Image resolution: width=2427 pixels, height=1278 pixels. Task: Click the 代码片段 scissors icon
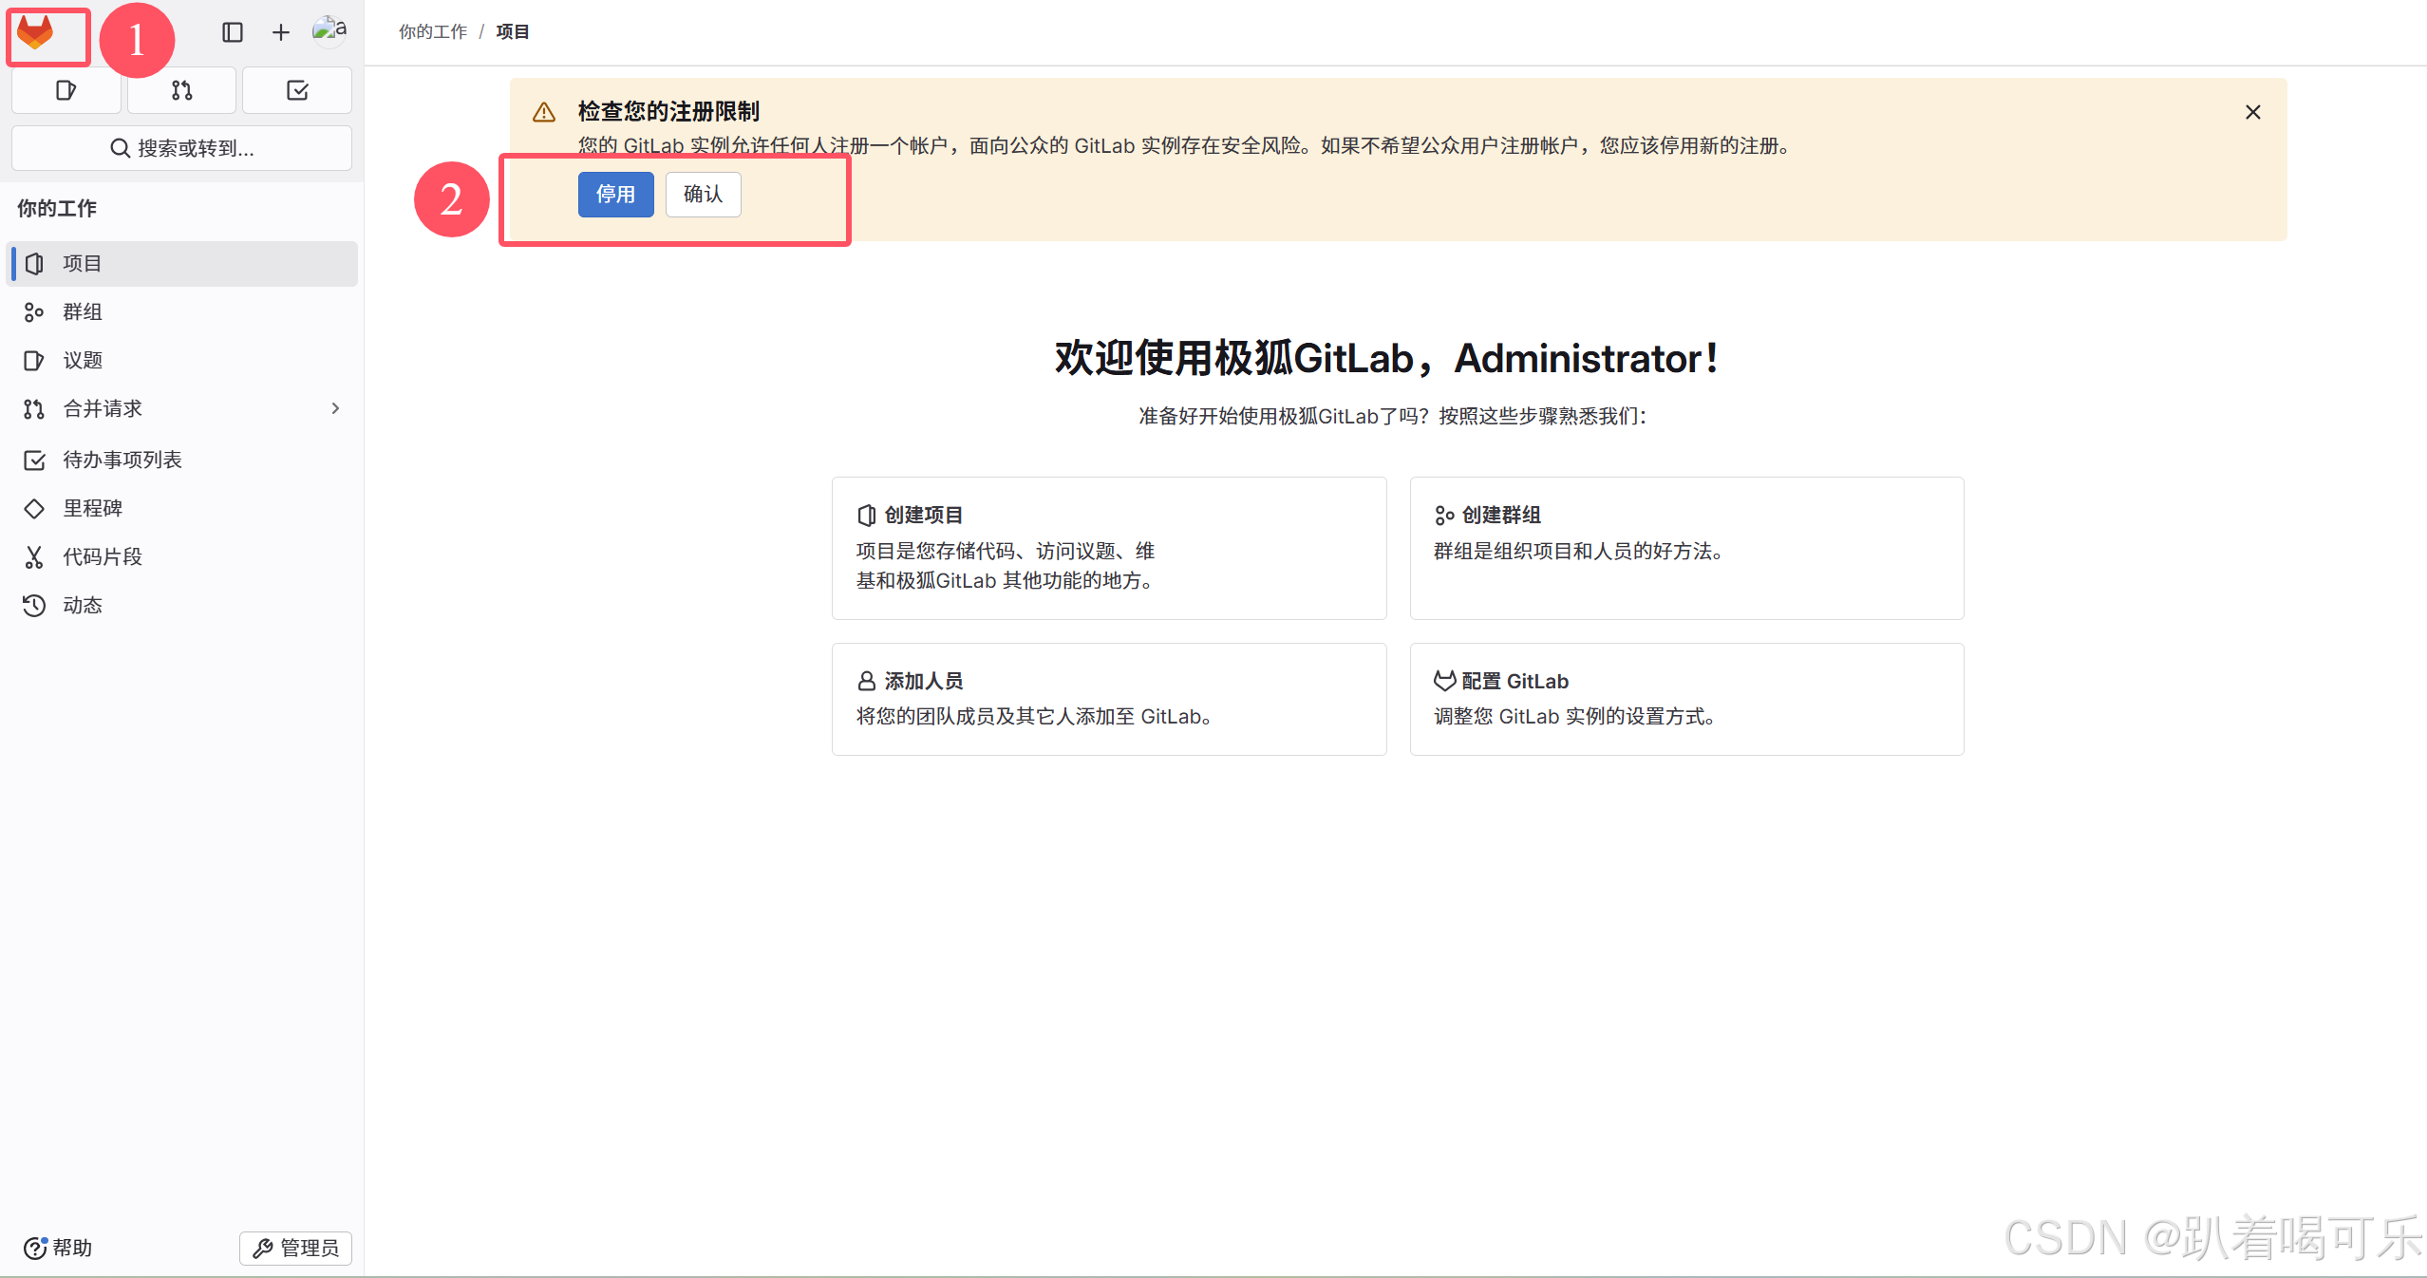click(34, 556)
